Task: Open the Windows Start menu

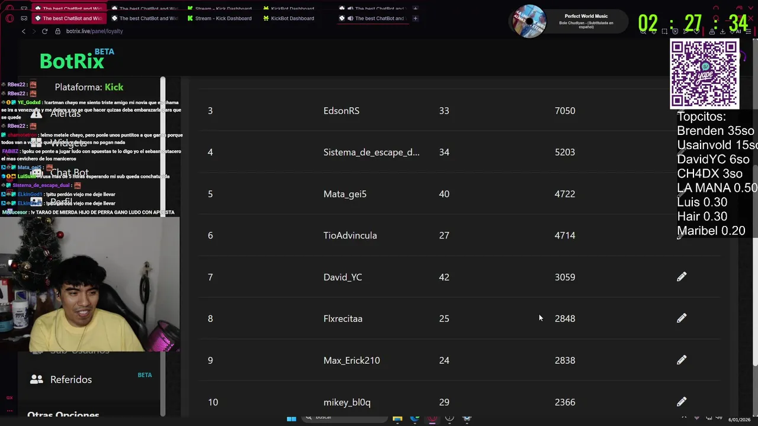Action: point(291,419)
